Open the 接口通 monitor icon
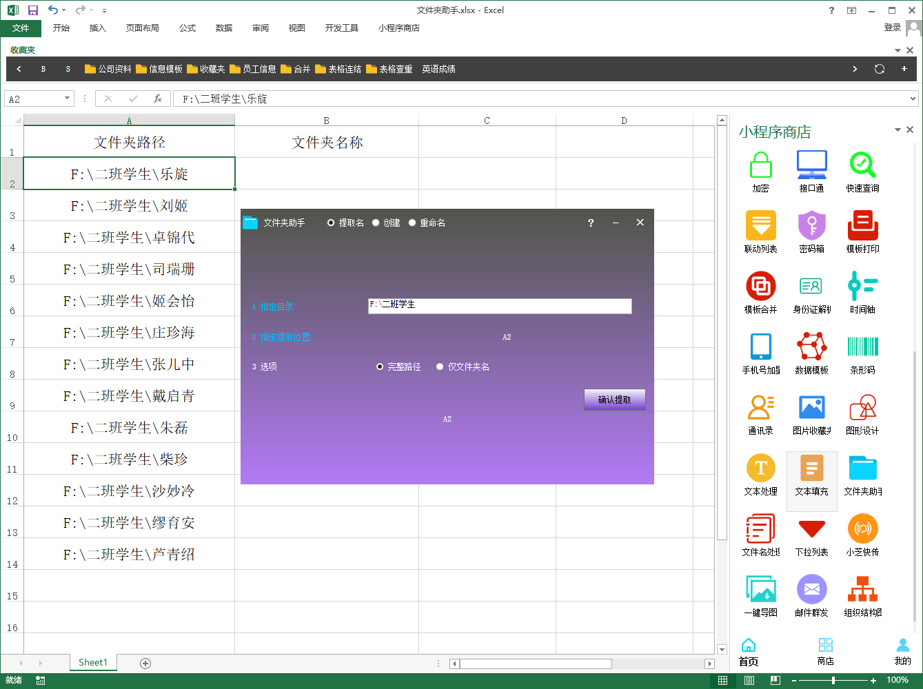 point(811,172)
